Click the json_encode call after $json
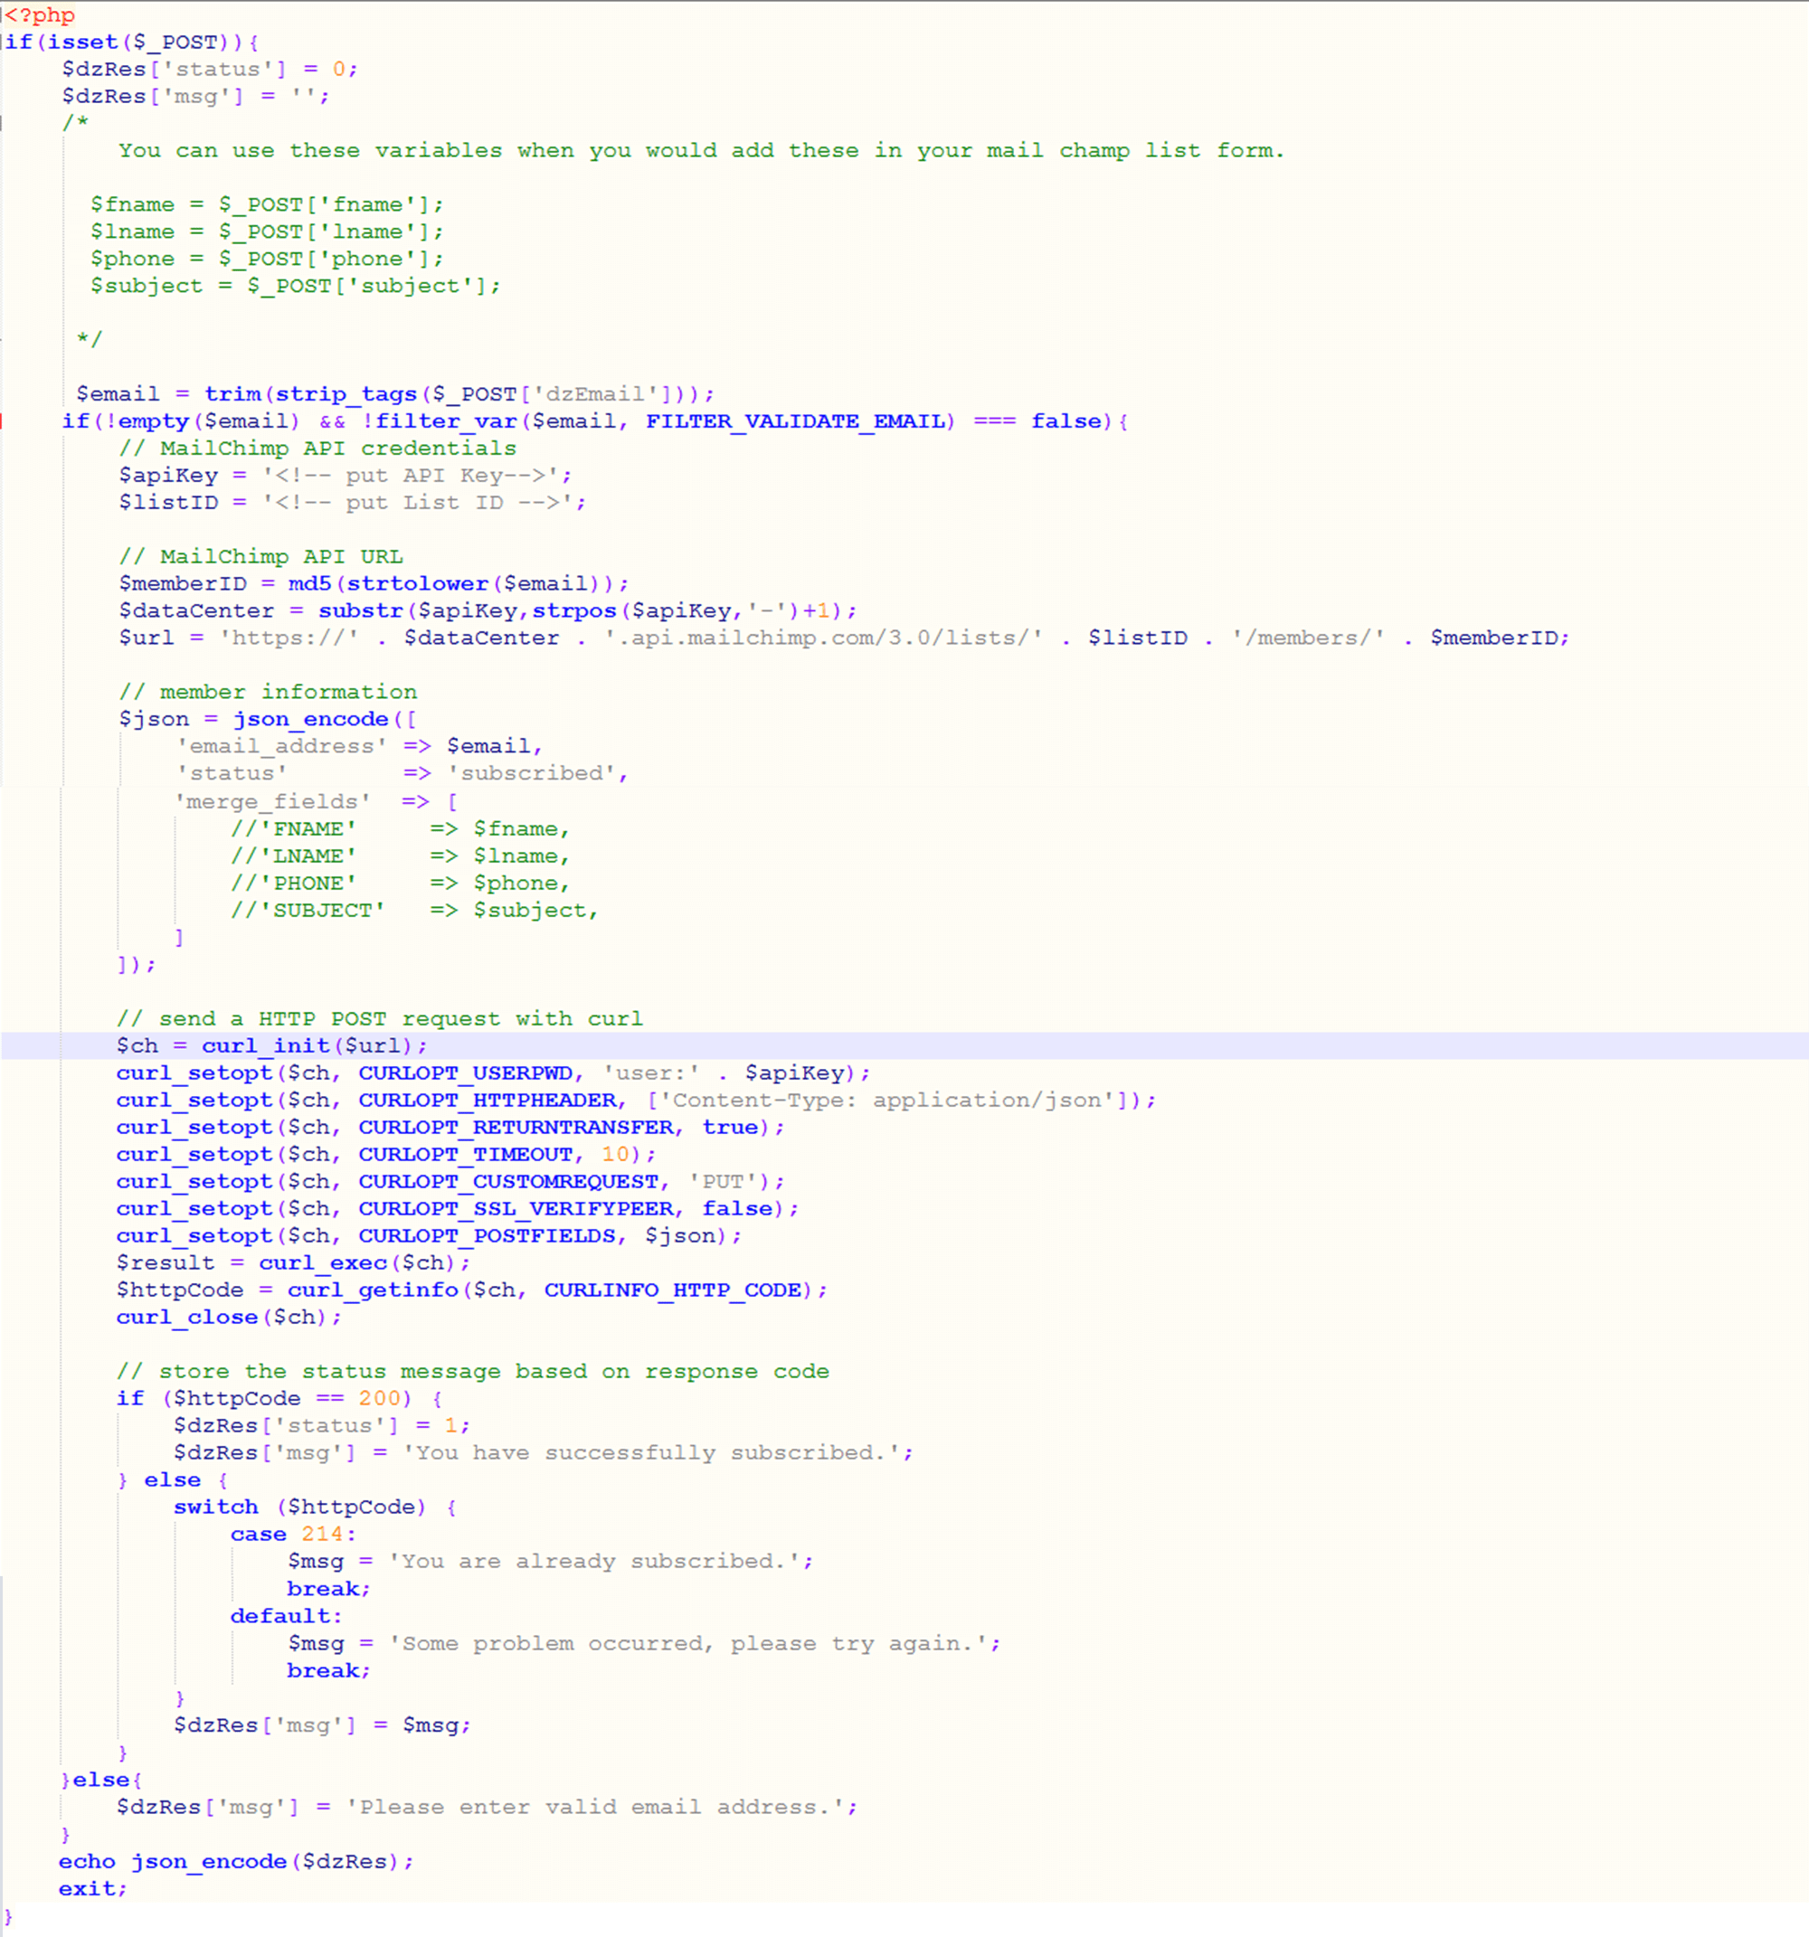 (310, 719)
